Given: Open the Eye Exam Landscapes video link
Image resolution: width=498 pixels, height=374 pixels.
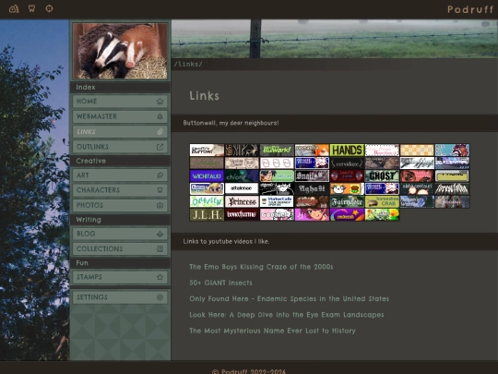Looking at the screenshot, I should click(287, 315).
